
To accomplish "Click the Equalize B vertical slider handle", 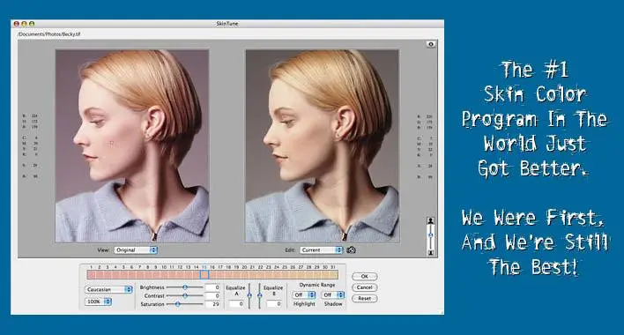I will tap(260, 295).
